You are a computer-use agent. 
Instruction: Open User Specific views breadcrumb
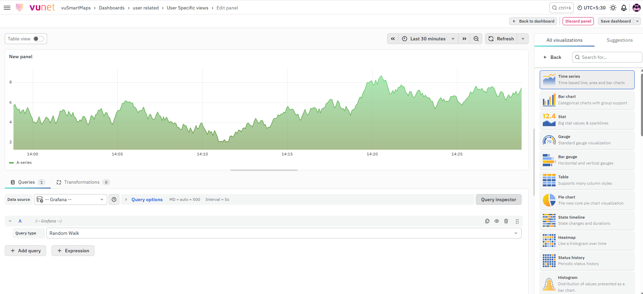coord(188,8)
